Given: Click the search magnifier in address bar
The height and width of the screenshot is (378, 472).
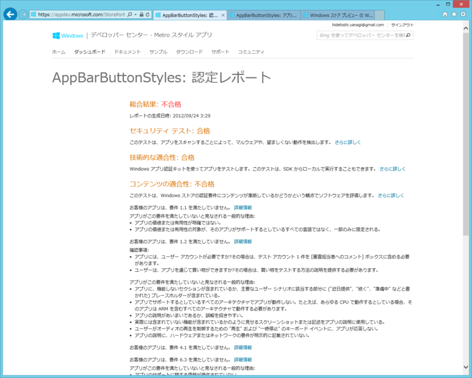Looking at the screenshot, I should pyautogui.click(x=130, y=14).
